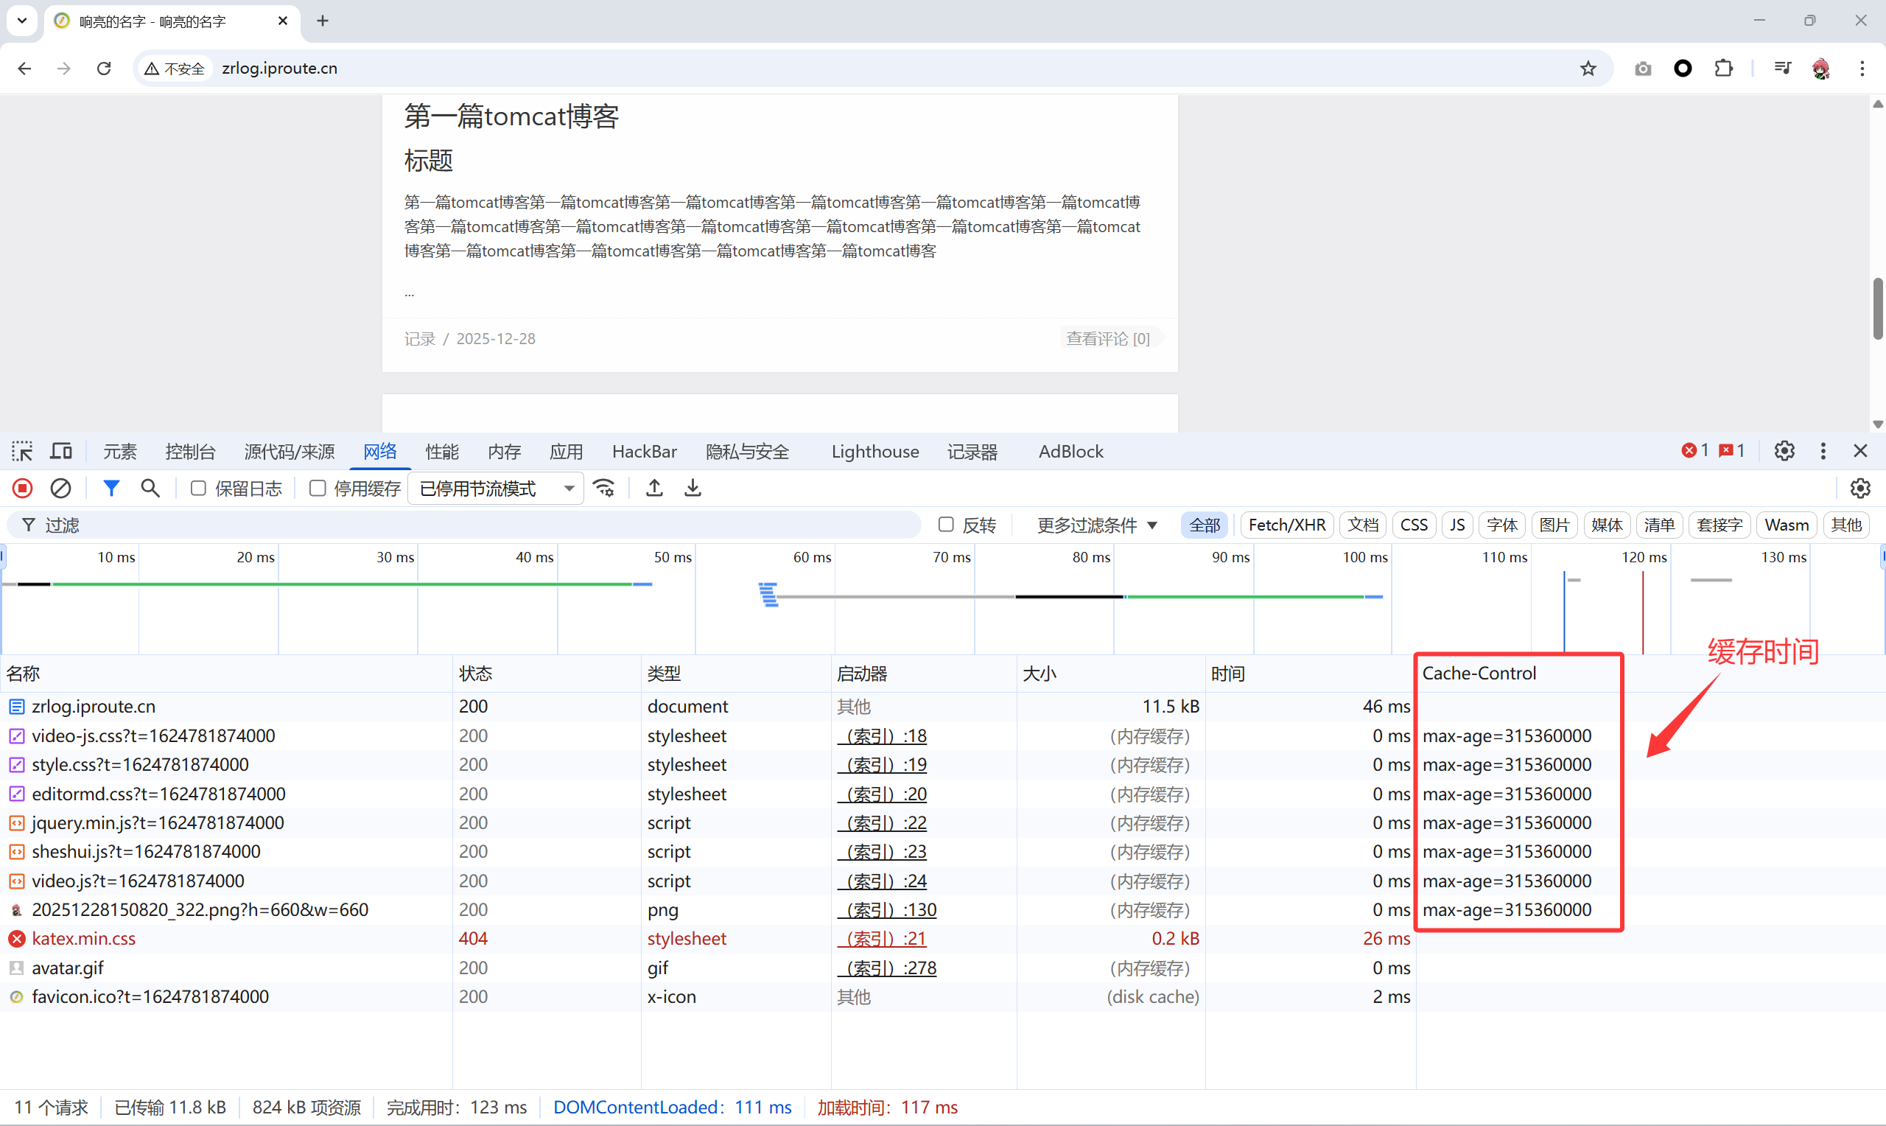Open the Lighthouse tab

(874, 452)
